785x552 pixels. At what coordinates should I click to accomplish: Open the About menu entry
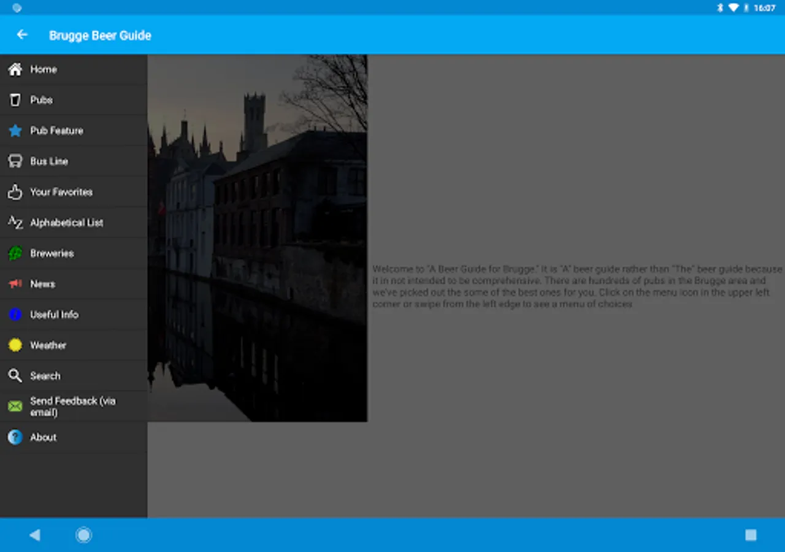tap(44, 437)
